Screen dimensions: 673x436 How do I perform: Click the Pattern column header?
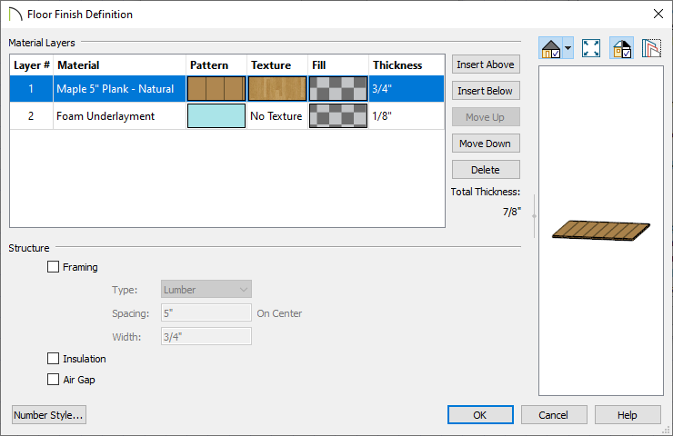(216, 65)
